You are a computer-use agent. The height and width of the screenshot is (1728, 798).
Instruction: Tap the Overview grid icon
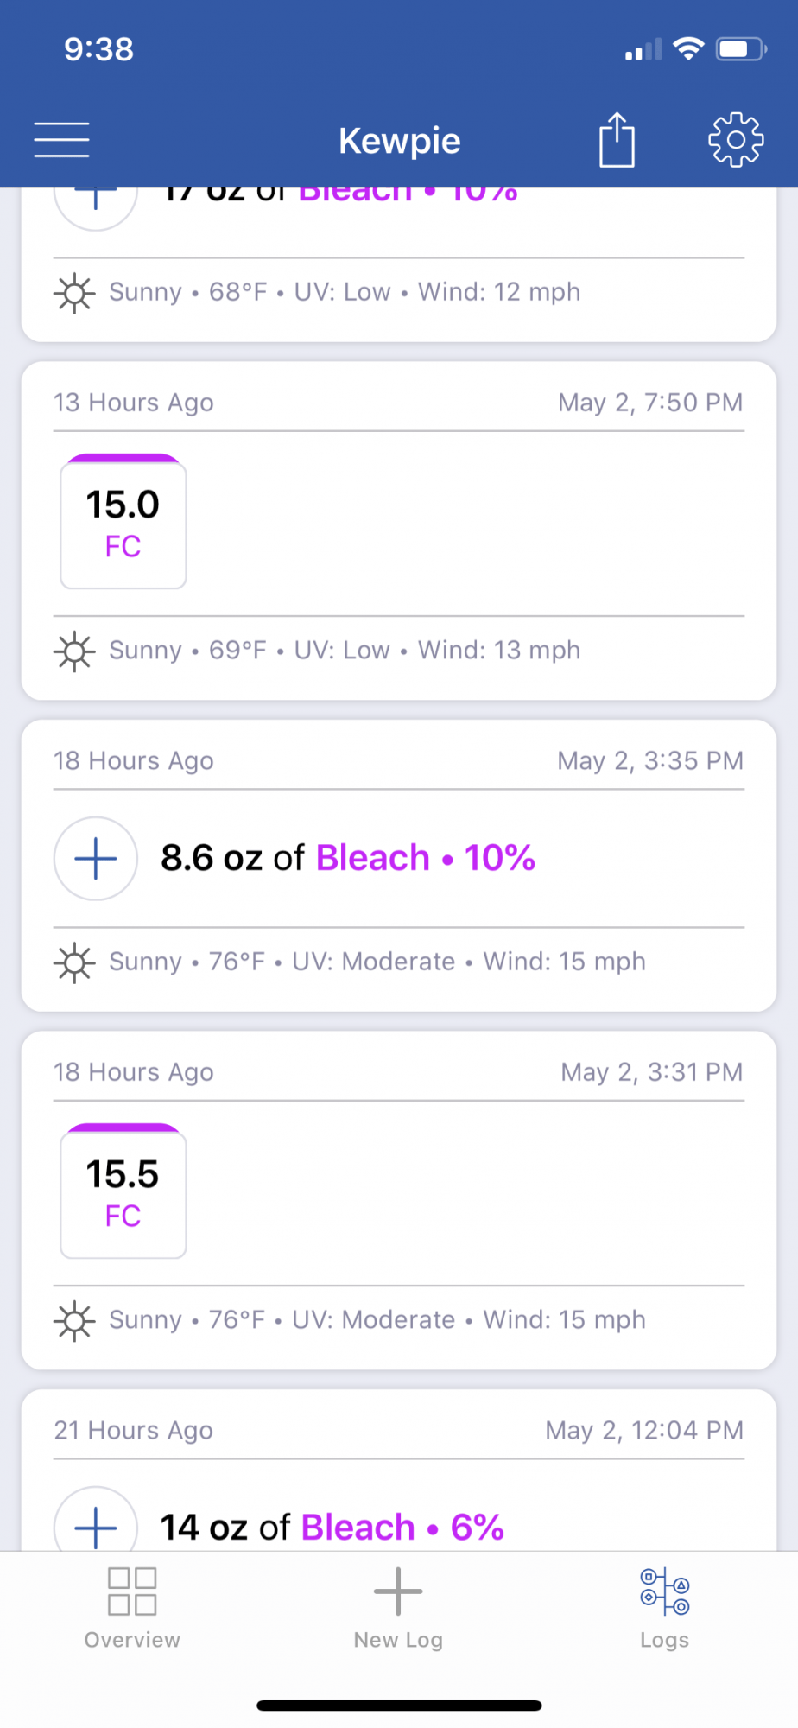(132, 1591)
